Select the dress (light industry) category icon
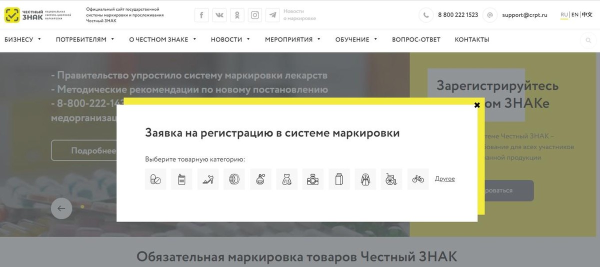Image resolution: width=600 pixels, height=267 pixels. point(286,179)
